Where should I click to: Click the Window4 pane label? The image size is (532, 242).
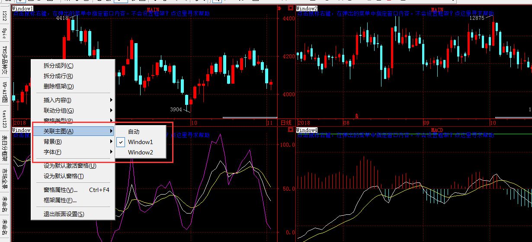307,130
